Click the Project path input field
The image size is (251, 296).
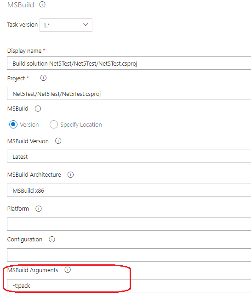pos(129,94)
